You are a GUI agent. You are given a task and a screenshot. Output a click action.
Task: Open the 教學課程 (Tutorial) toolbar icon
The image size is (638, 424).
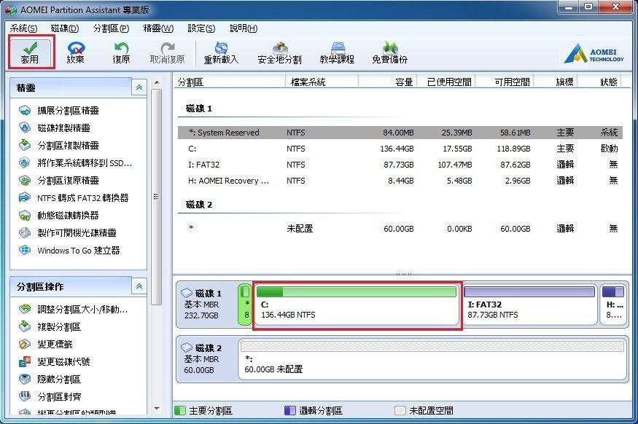click(337, 52)
